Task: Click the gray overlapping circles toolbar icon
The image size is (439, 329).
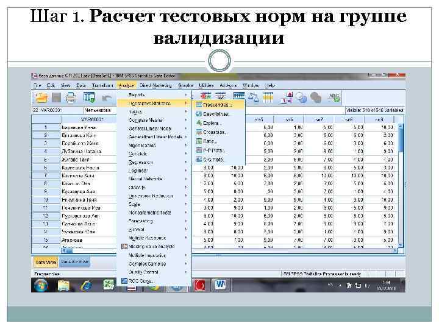Action: pos(316,97)
